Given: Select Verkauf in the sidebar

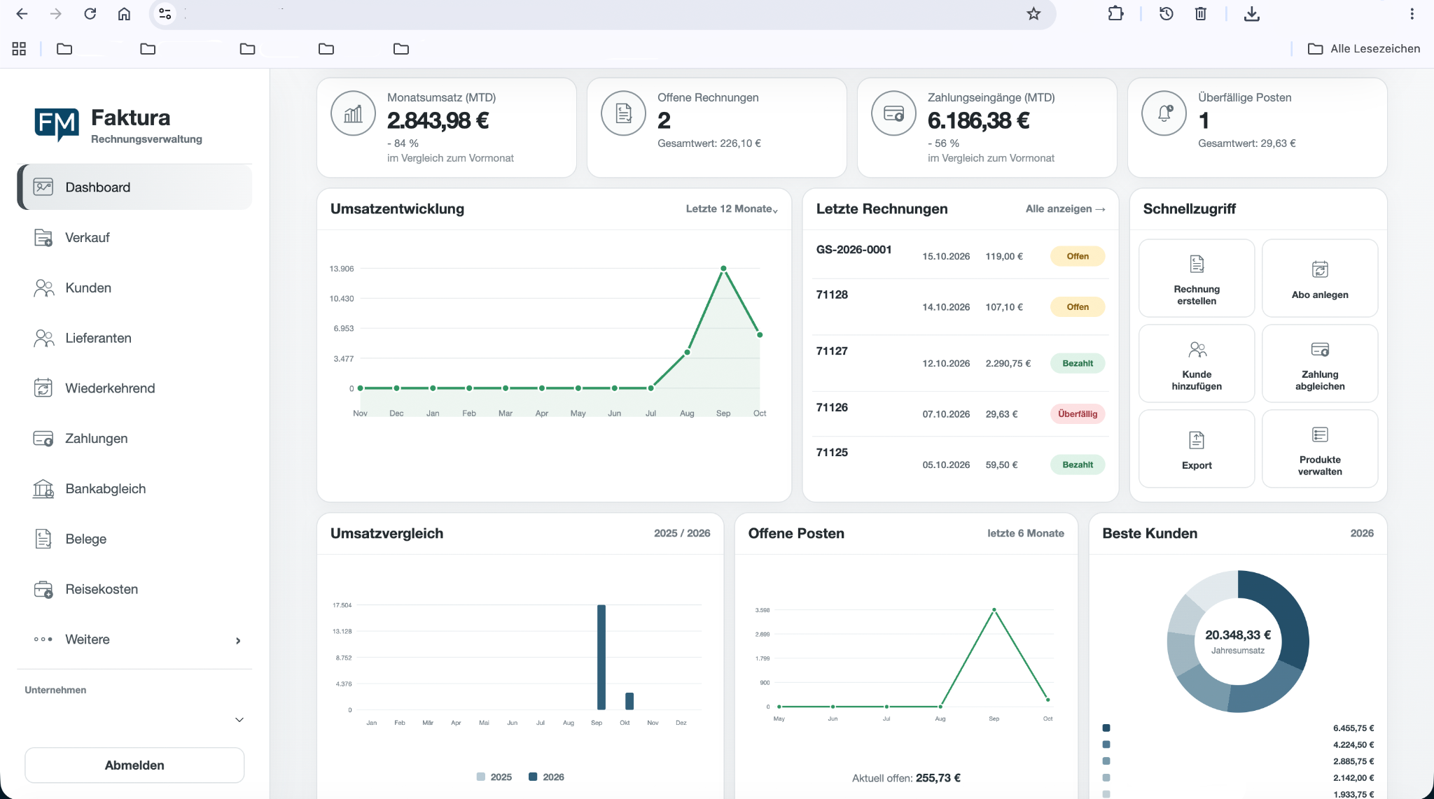Looking at the screenshot, I should click(134, 237).
